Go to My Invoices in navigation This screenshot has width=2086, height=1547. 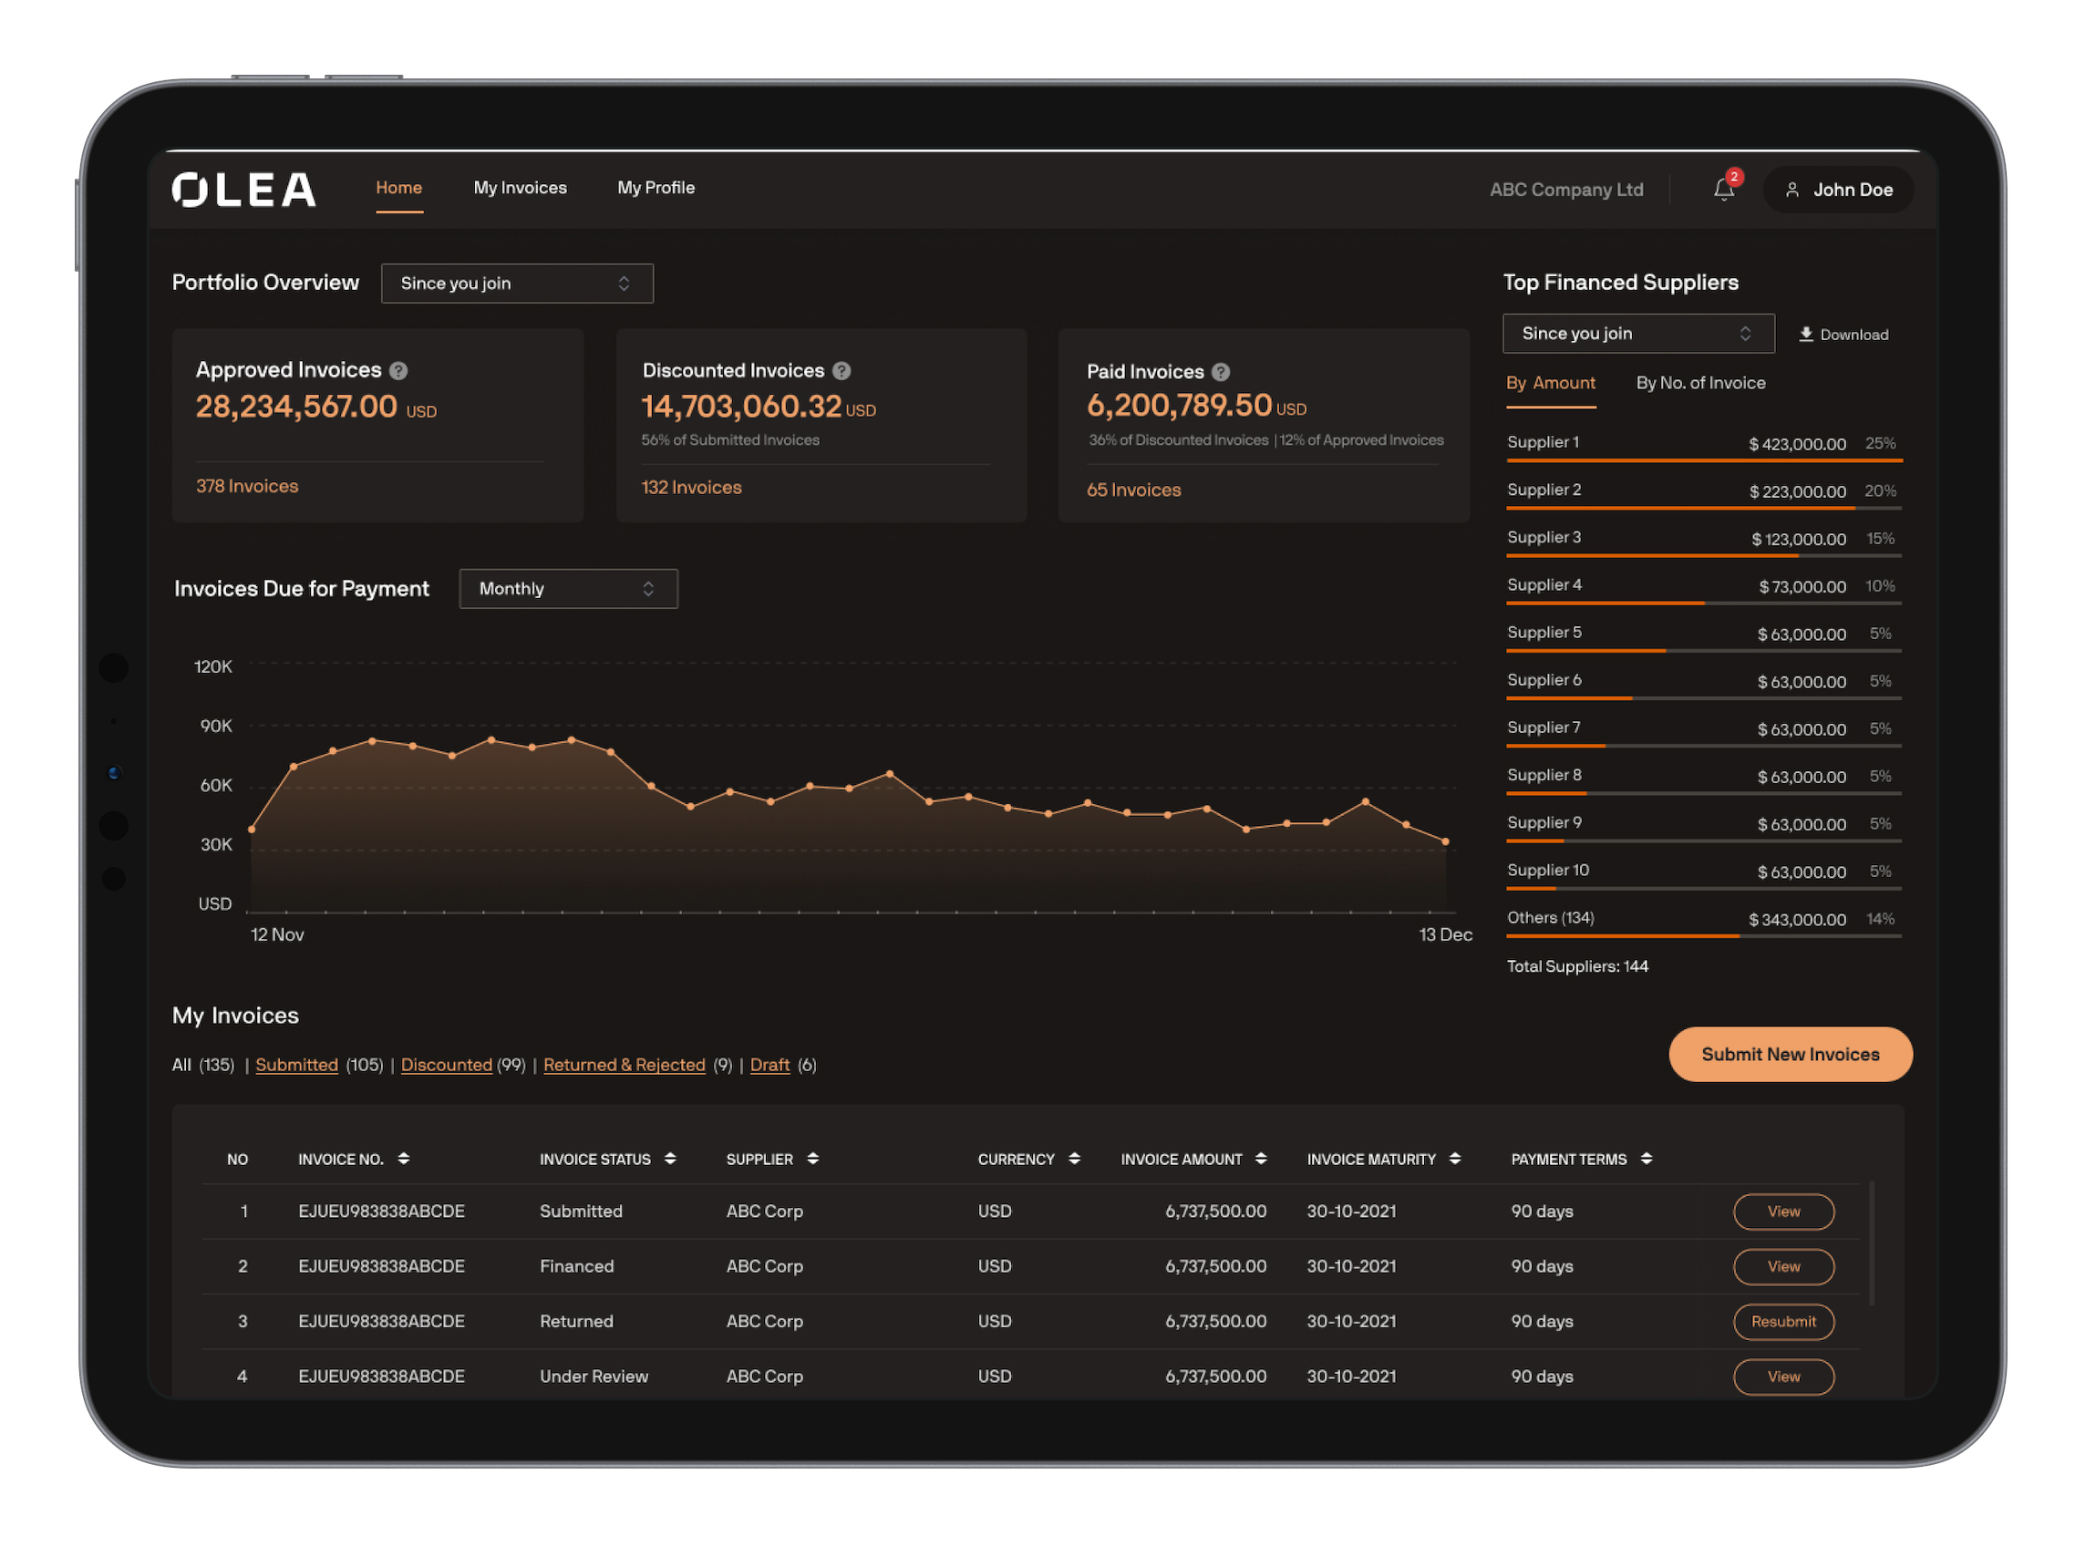point(520,187)
